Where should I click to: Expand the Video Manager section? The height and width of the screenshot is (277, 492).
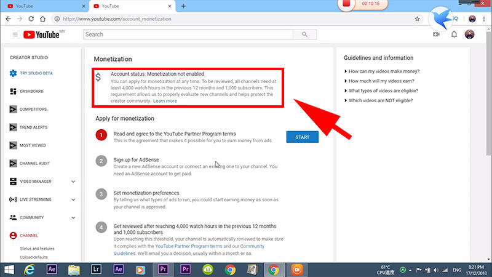click(x=73, y=182)
